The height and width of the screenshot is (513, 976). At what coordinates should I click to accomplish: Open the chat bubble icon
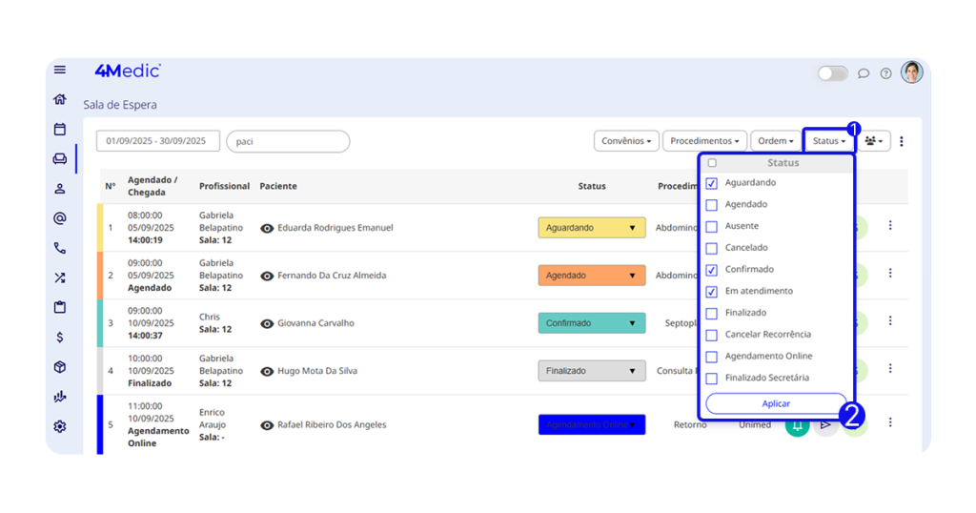tap(864, 73)
